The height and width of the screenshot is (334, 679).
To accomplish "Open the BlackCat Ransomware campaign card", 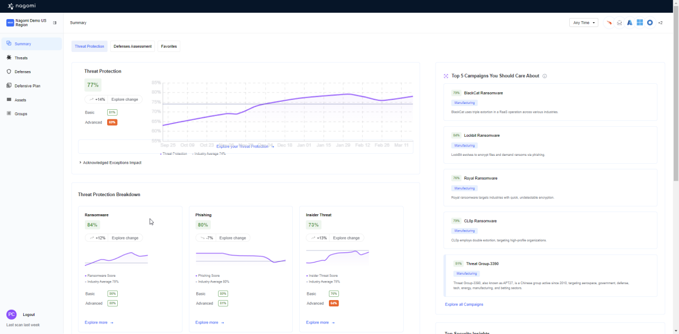I will [550, 102].
